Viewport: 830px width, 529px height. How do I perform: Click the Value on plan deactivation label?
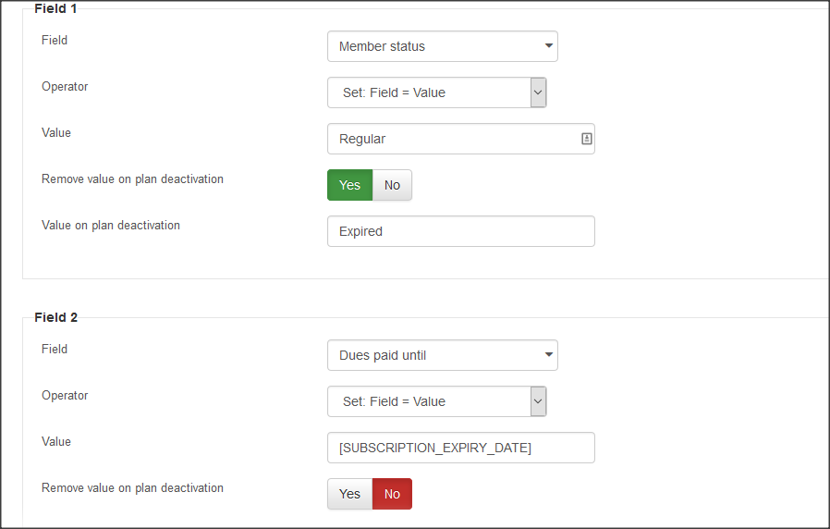(111, 225)
